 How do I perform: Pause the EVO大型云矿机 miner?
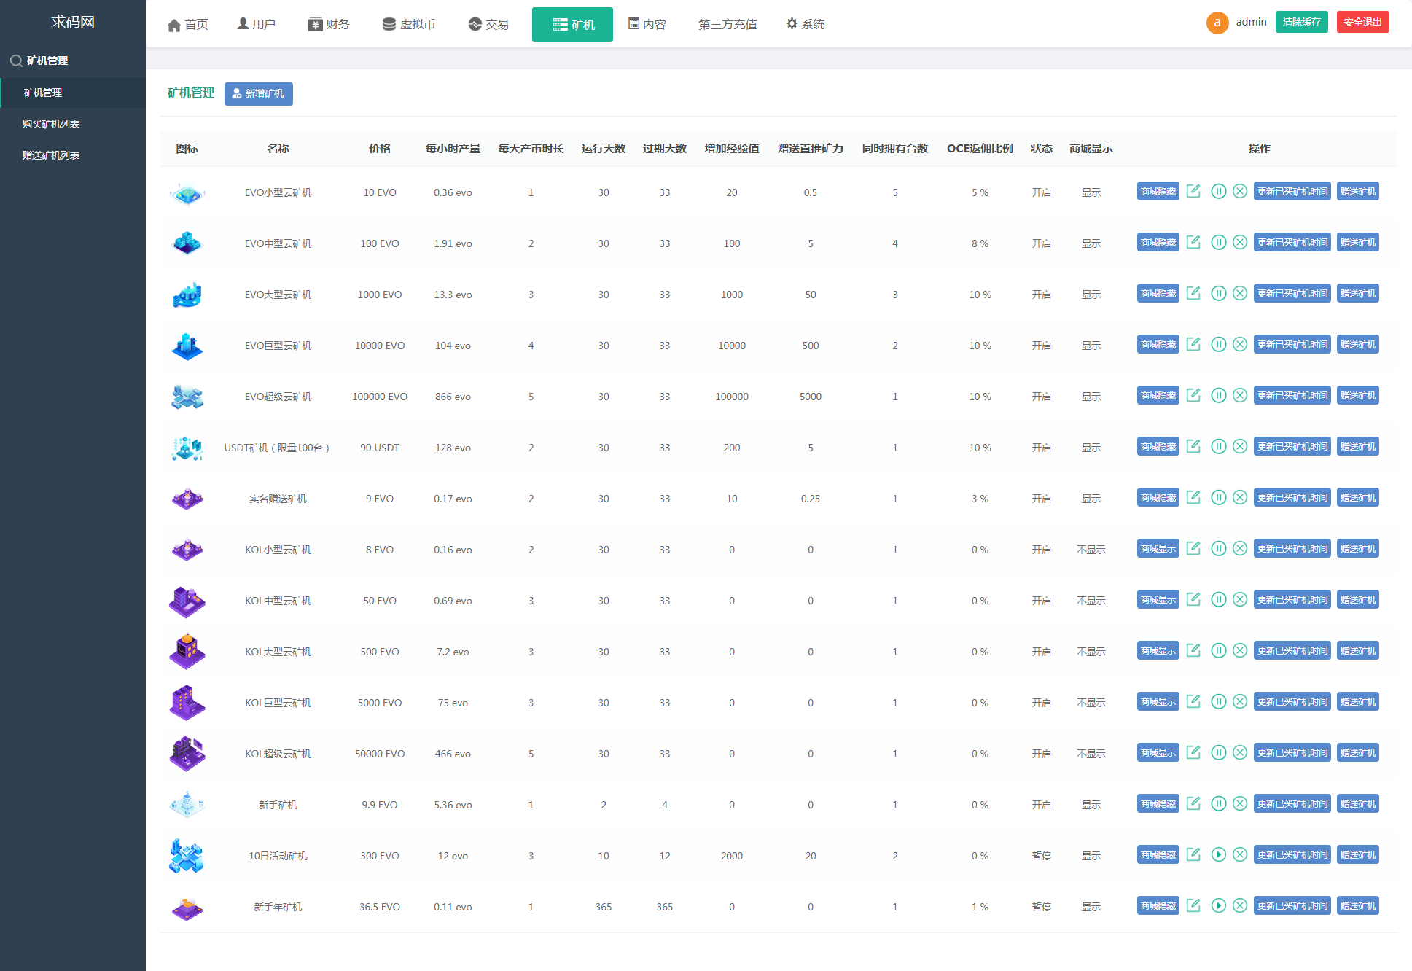point(1218,293)
